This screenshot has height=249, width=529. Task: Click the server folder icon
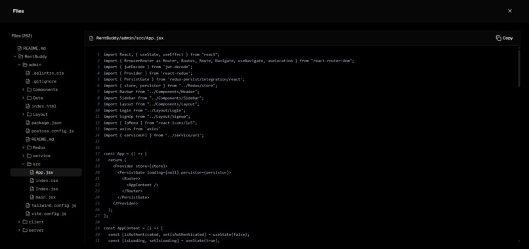tap(25, 230)
